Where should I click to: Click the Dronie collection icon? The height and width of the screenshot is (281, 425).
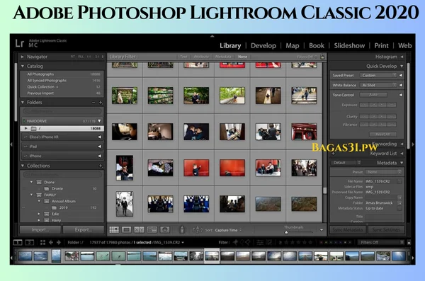tap(47, 188)
